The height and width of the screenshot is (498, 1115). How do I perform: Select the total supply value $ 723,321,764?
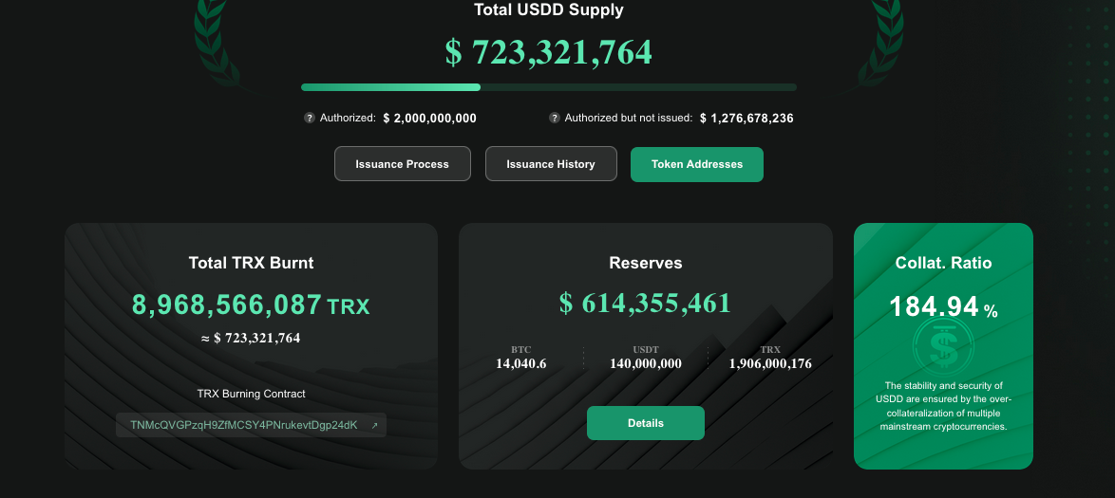(549, 52)
